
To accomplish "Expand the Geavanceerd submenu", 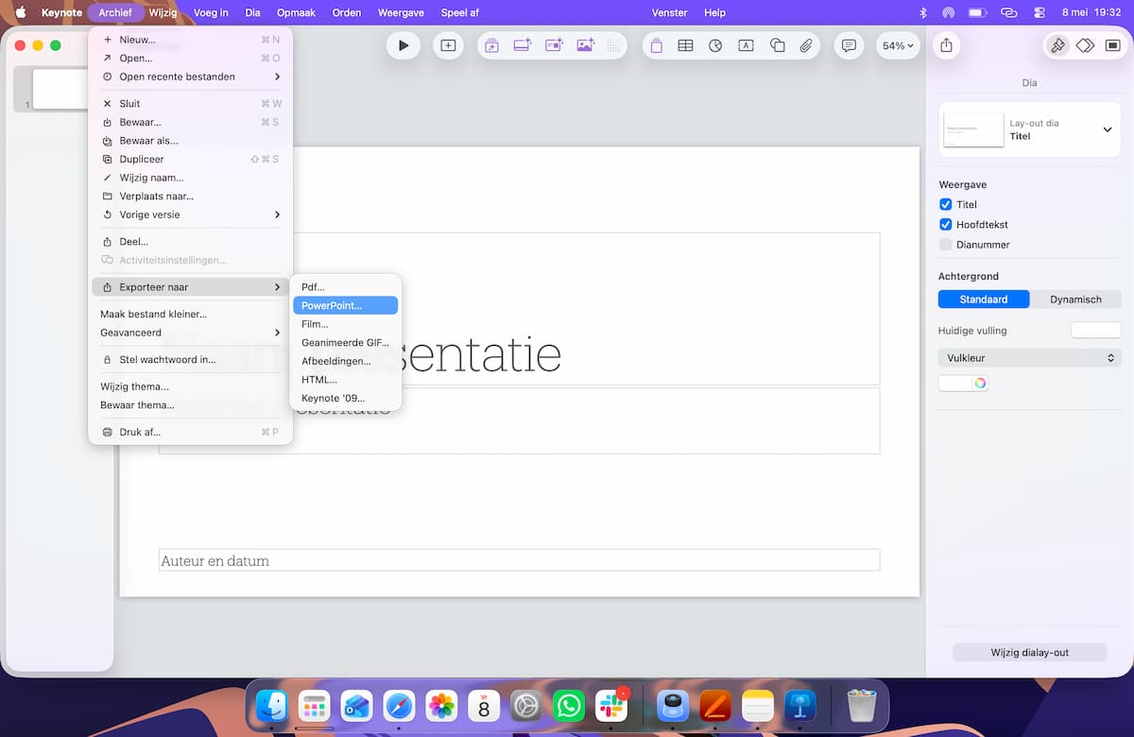I will point(191,333).
